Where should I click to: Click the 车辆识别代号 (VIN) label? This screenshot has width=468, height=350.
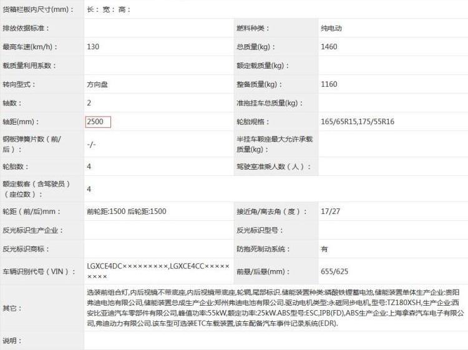click(39, 271)
